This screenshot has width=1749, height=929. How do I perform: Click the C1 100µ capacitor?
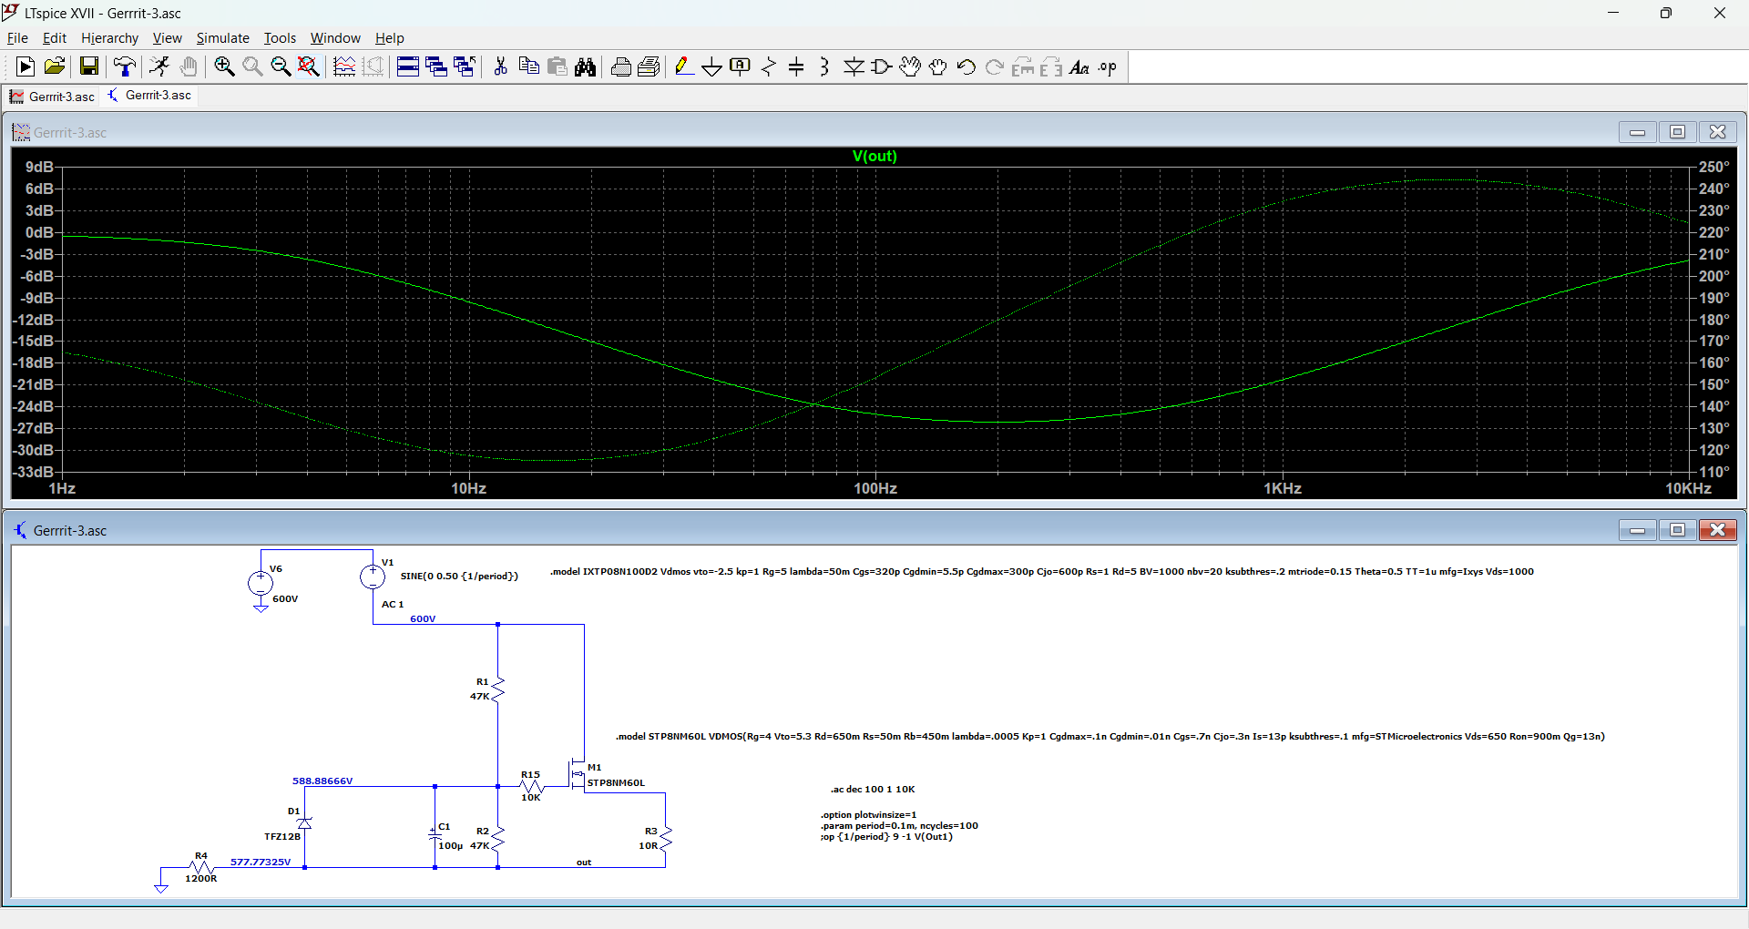click(x=435, y=835)
